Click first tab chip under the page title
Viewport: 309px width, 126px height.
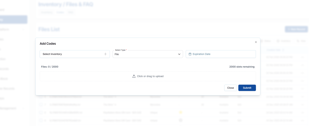[x=46, y=12]
